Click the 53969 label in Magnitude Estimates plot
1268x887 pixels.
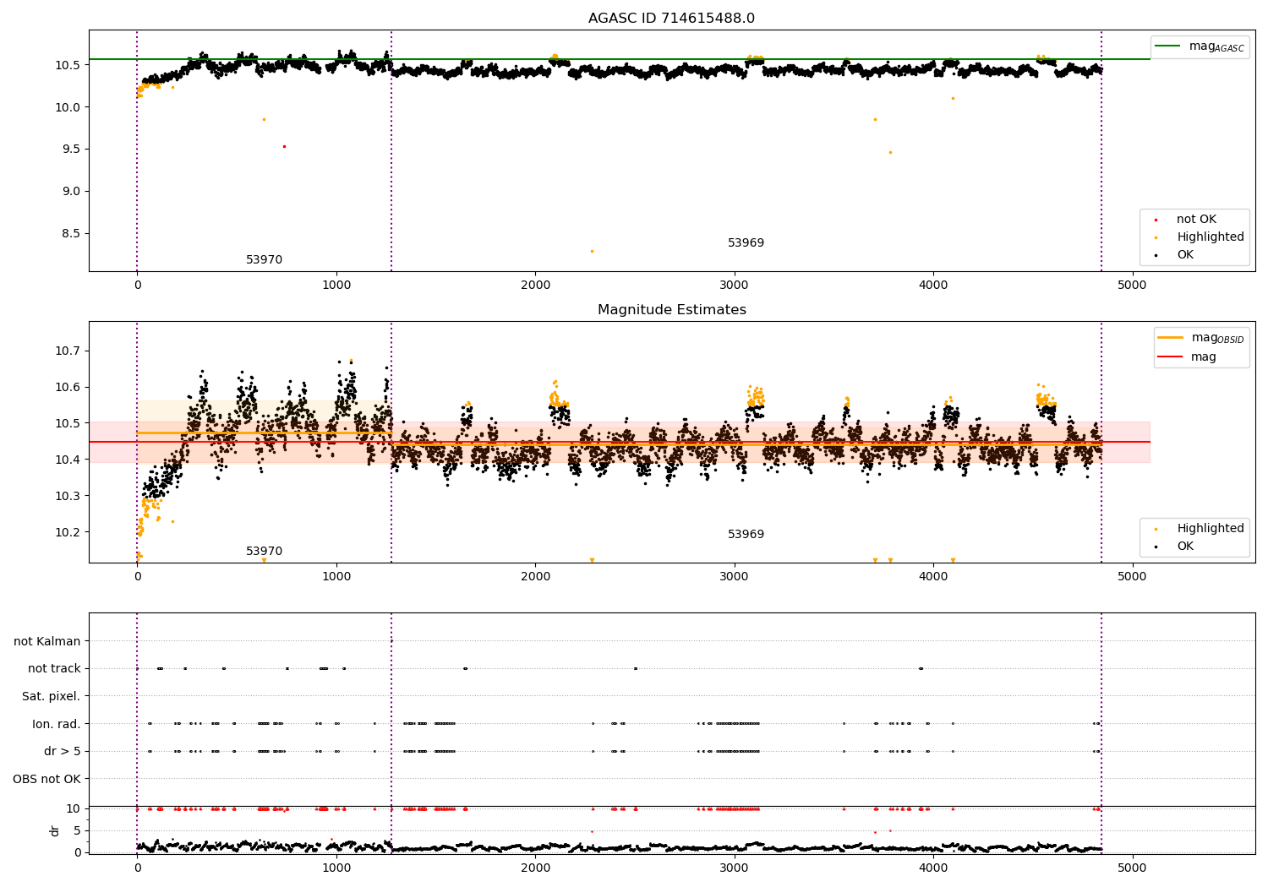coord(746,535)
